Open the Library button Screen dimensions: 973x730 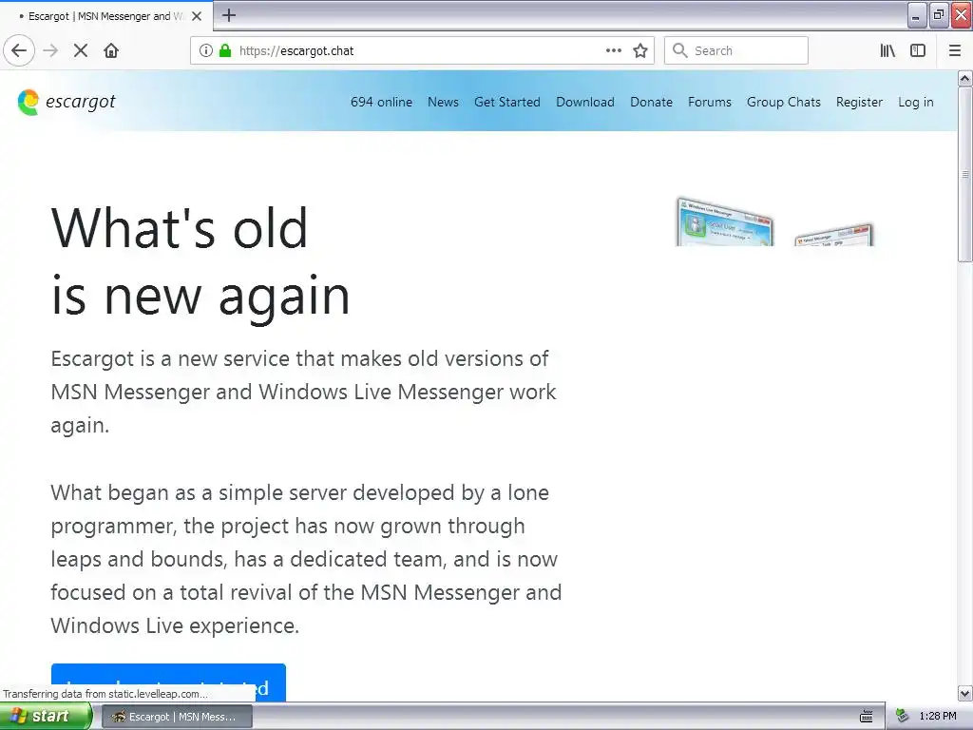(x=887, y=50)
